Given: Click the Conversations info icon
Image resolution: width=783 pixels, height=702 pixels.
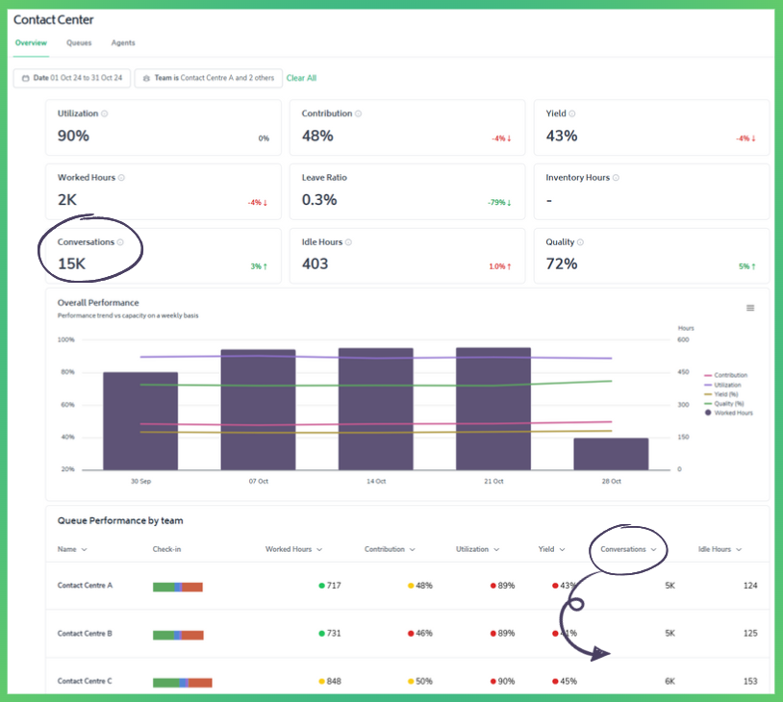Looking at the screenshot, I should tap(120, 242).
